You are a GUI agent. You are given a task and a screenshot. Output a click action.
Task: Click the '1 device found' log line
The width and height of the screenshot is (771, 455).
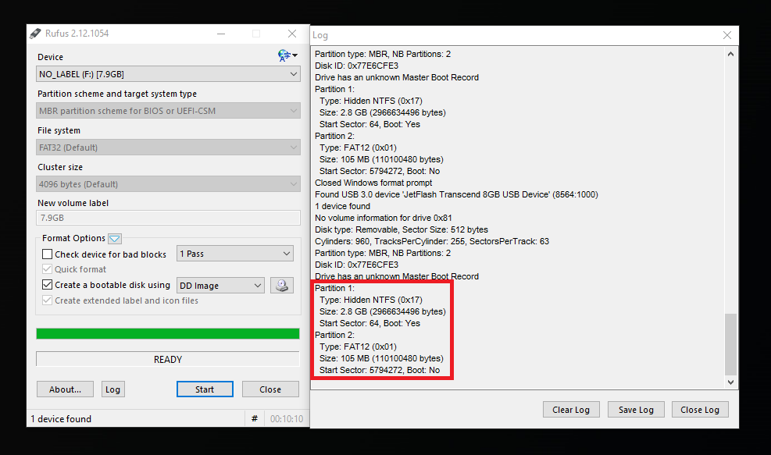(x=343, y=206)
